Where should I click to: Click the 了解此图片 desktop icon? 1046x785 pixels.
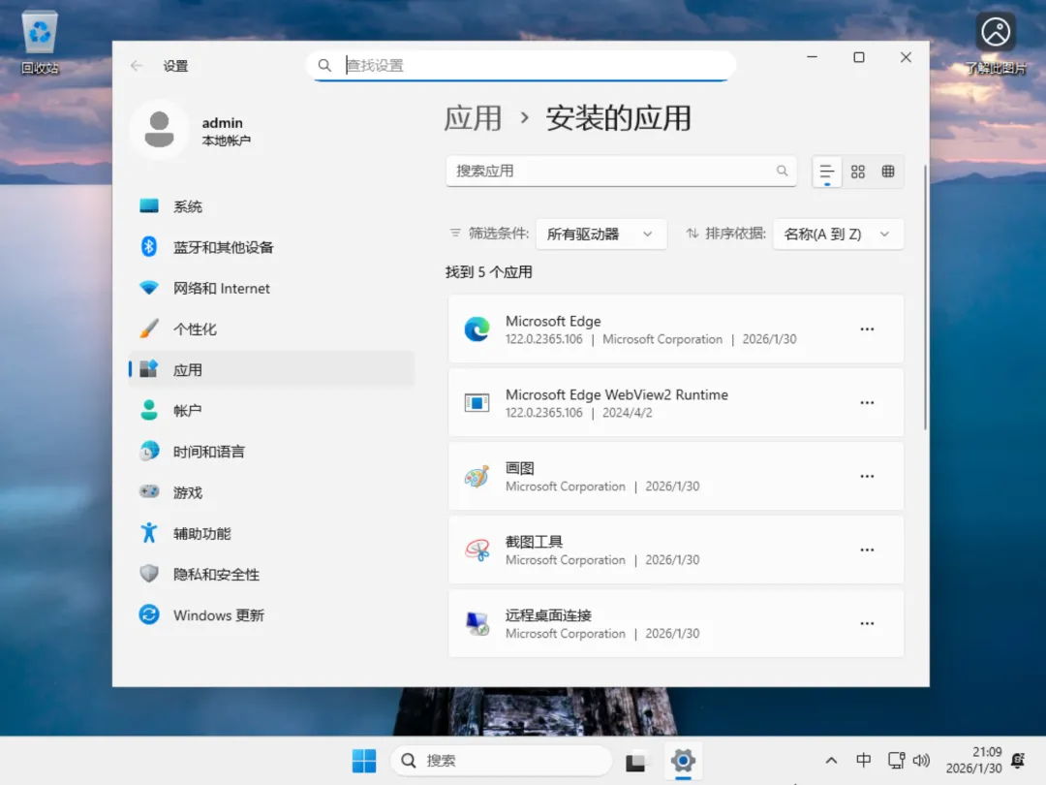[996, 42]
